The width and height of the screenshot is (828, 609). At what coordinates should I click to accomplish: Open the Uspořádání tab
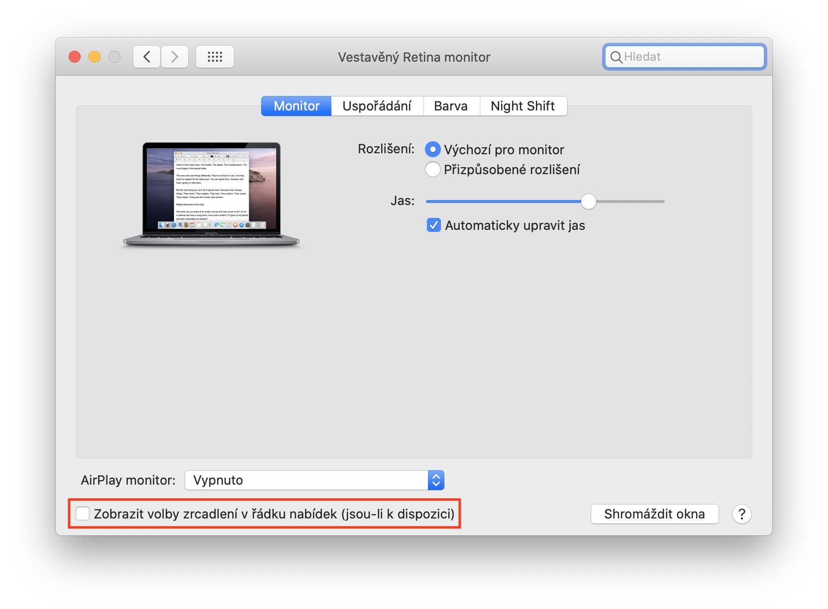pos(377,106)
